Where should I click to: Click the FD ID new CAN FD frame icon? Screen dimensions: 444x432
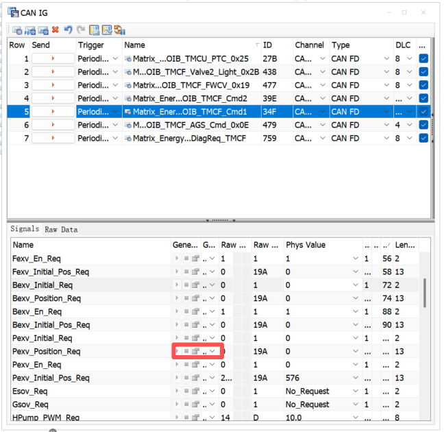pos(30,30)
